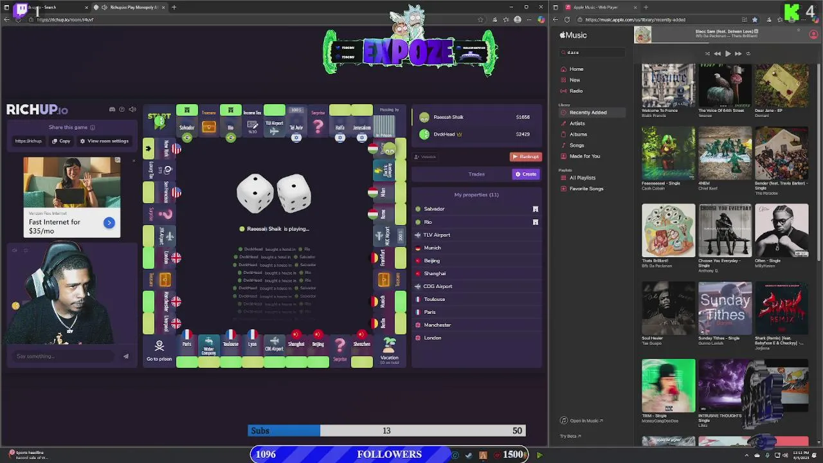Screen dimensions: 823x463
Task: Open the Favorite Songs playlist
Action: 586,188
